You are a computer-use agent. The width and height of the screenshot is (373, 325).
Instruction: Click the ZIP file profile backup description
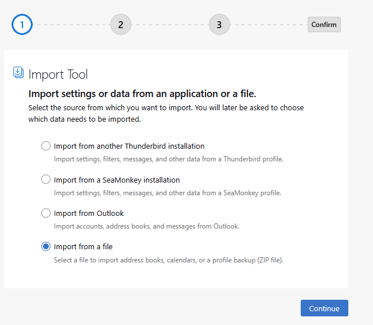pos(168,260)
